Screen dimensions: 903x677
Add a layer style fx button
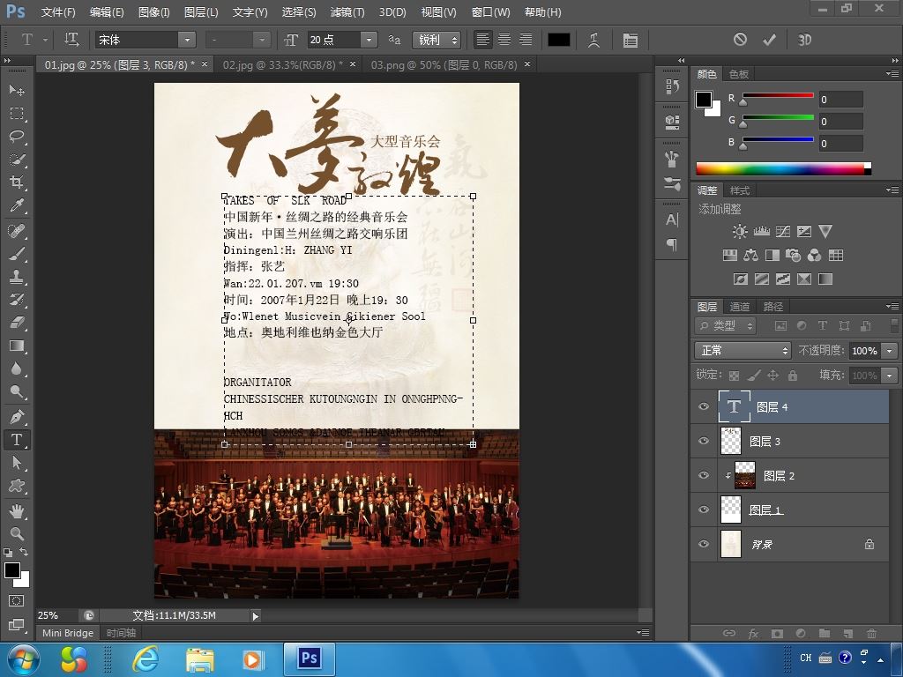753,633
